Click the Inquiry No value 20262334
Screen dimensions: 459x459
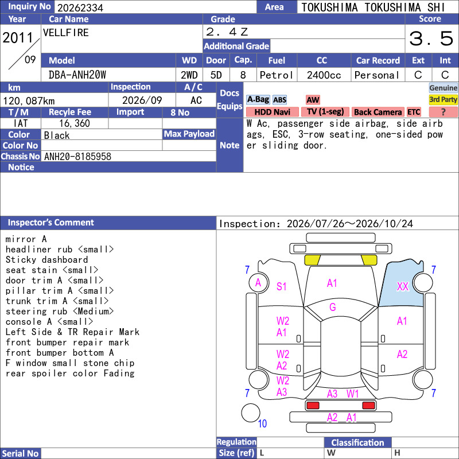80,7
